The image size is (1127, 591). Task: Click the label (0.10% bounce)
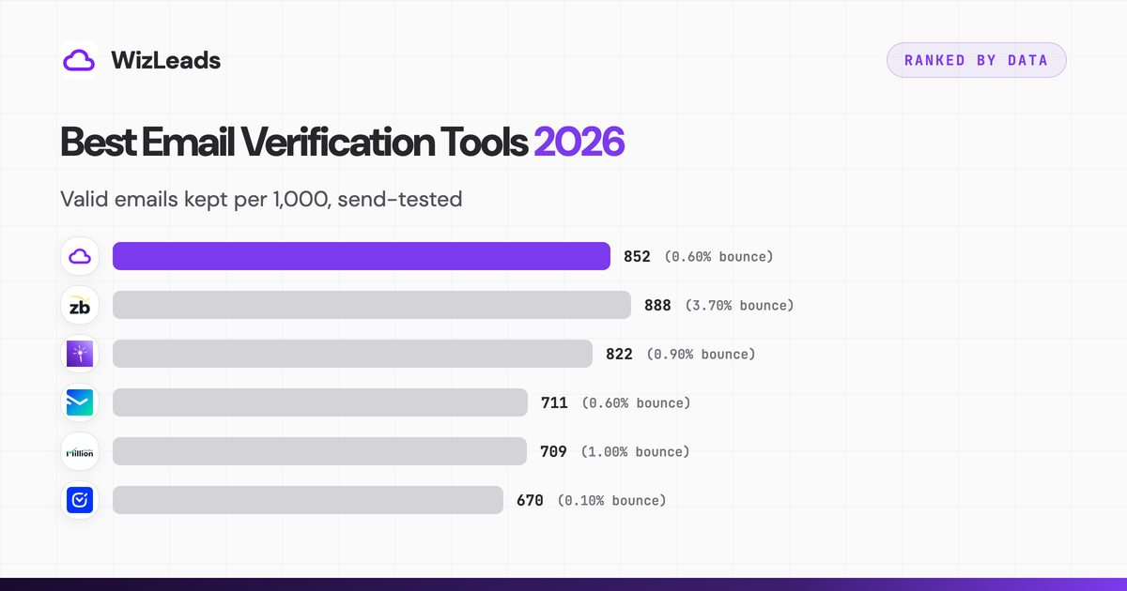611,500
